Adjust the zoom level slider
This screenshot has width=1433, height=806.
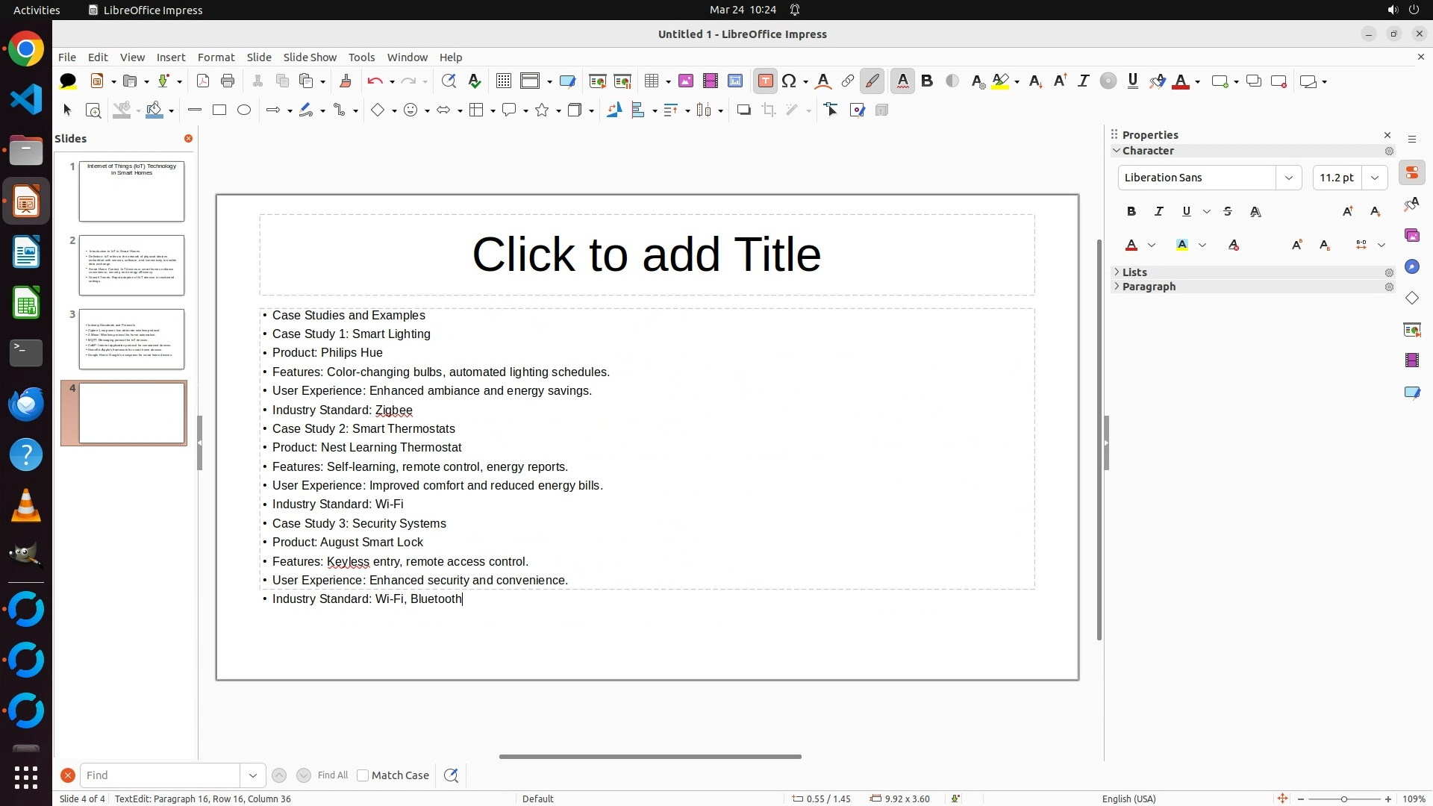pyautogui.click(x=1343, y=799)
